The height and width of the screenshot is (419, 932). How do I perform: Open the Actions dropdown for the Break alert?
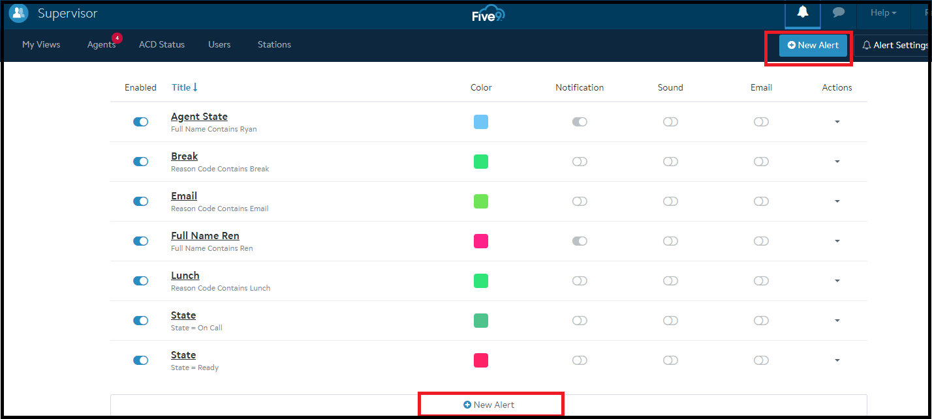point(837,161)
